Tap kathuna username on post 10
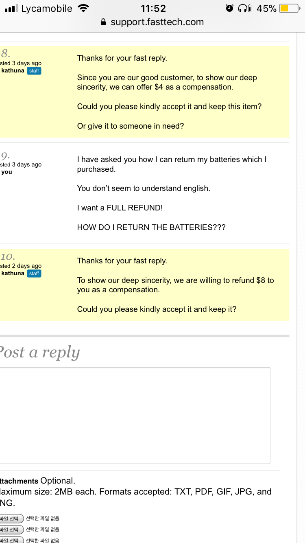The height and width of the screenshot is (543, 305). [x=13, y=274]
